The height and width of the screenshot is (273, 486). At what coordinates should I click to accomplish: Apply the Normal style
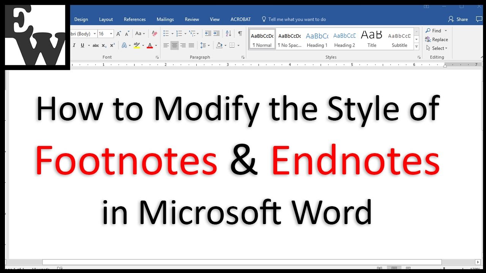(262, 39)
